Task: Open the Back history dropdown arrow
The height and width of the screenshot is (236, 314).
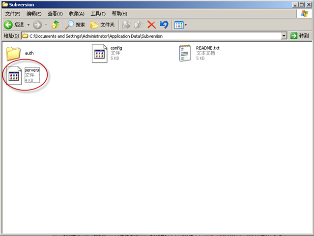Action: pyautogui.click(x=29, y=25)
